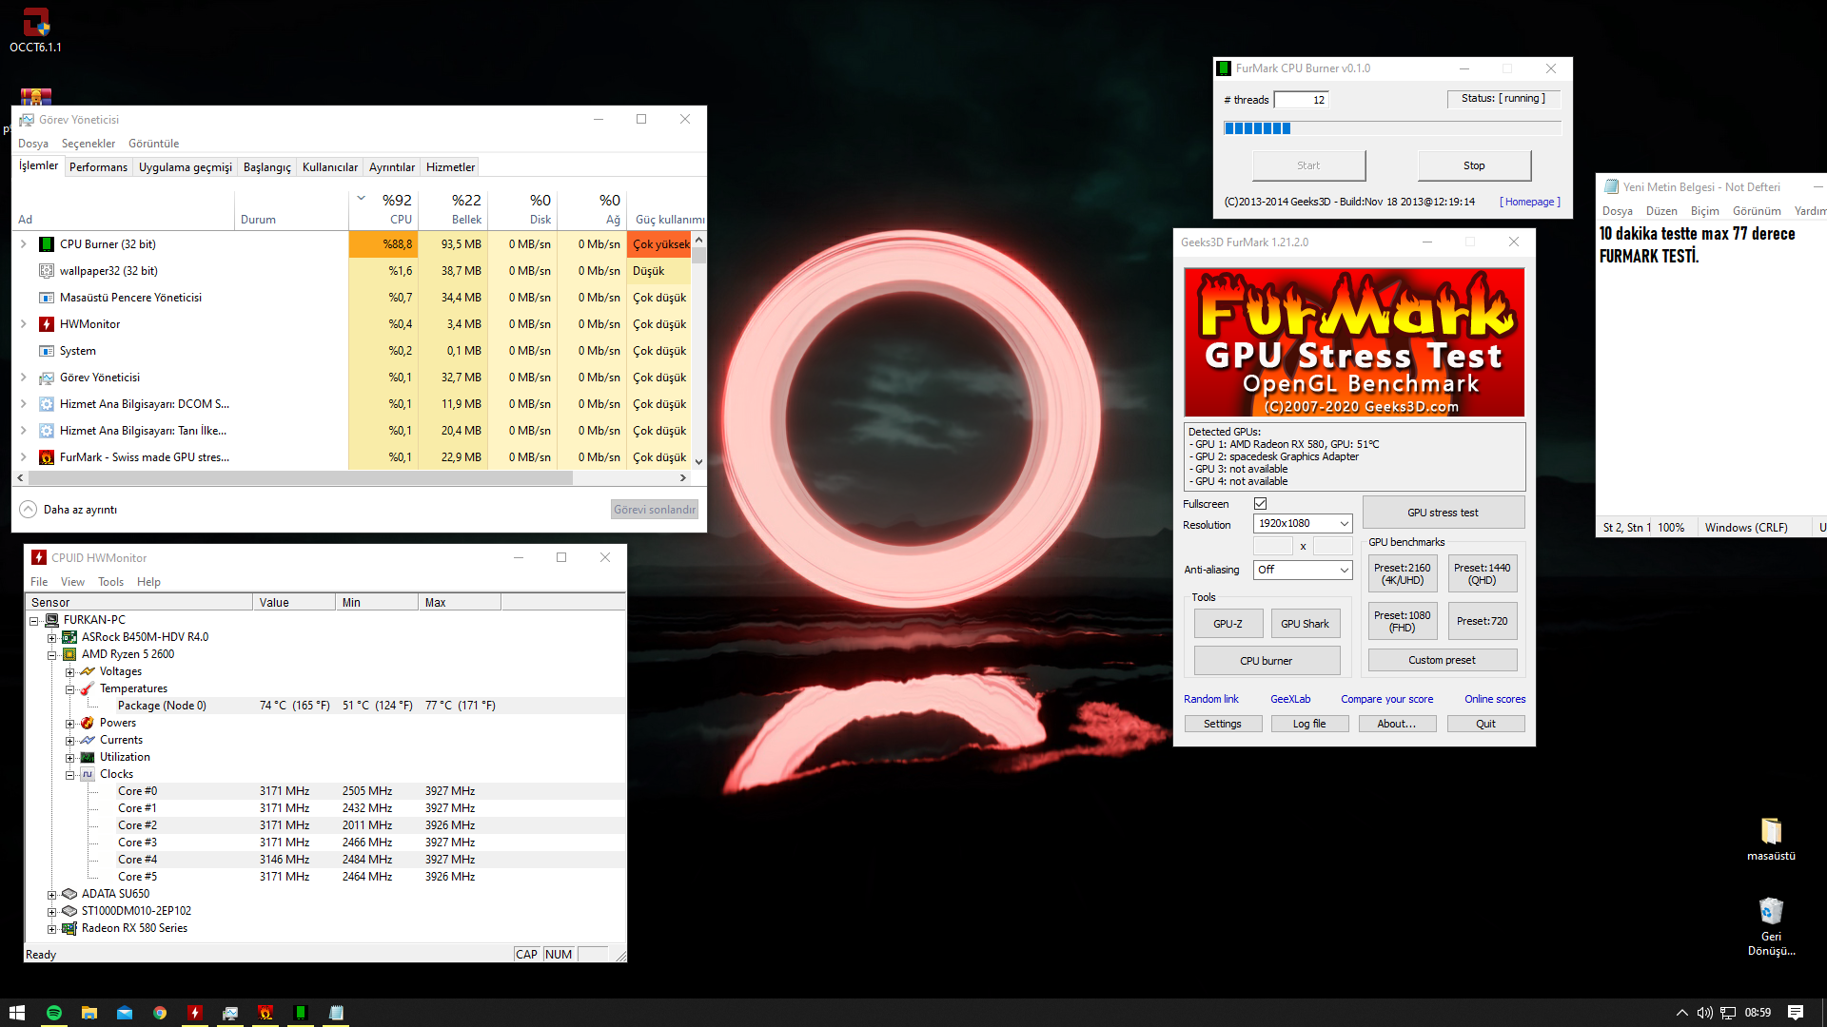This screenshot has width=1827, height=1027.
Task: Open the Log file button
Action: [1308, 724]
